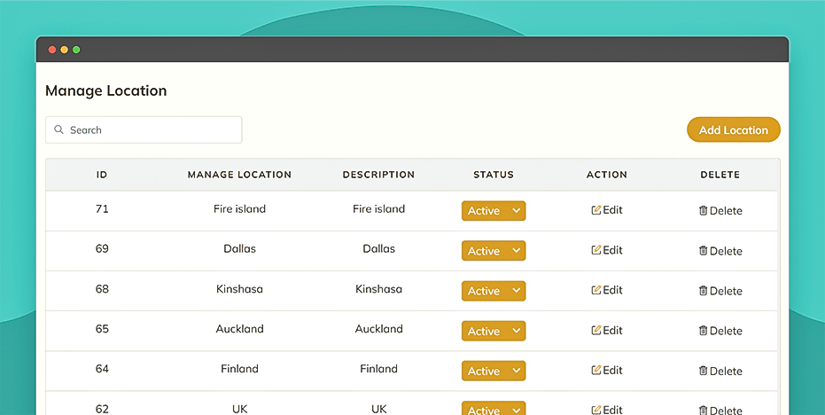Image resolution: width=825 pixels, height=415 pixels.
Task: Open the Active dropdown in the UK row
Action: point(494,409)
